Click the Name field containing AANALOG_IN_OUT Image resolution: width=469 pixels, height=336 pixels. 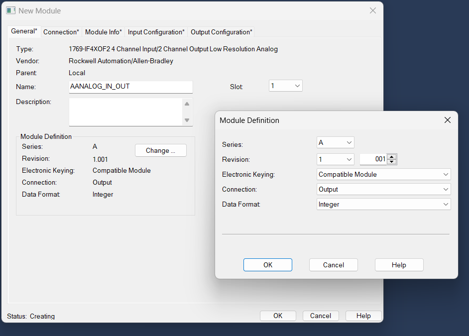click(130, 87)
